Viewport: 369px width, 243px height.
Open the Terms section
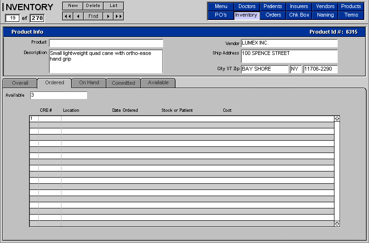pyautogui.click(x=351, y=15)
